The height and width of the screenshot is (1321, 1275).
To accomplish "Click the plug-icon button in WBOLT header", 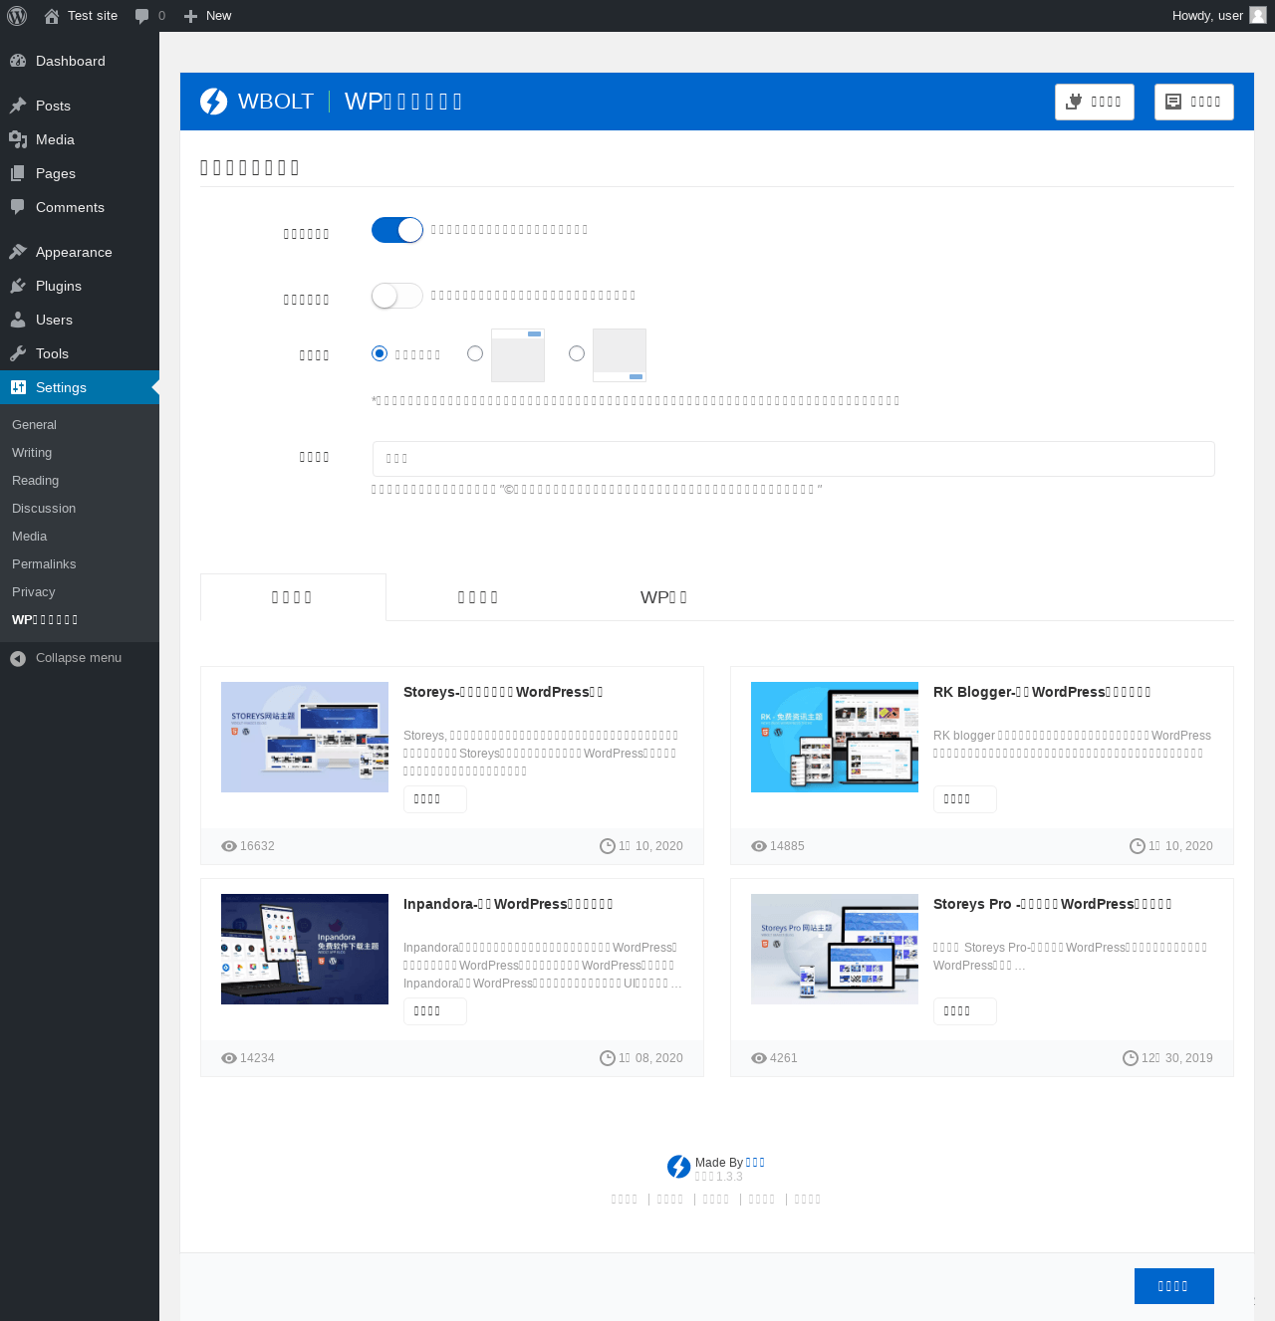I will coord(1095,102).
